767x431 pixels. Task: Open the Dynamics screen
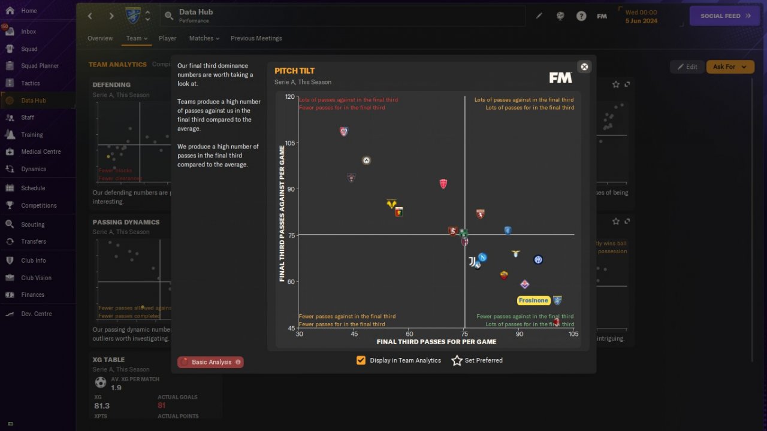(34, 169)
